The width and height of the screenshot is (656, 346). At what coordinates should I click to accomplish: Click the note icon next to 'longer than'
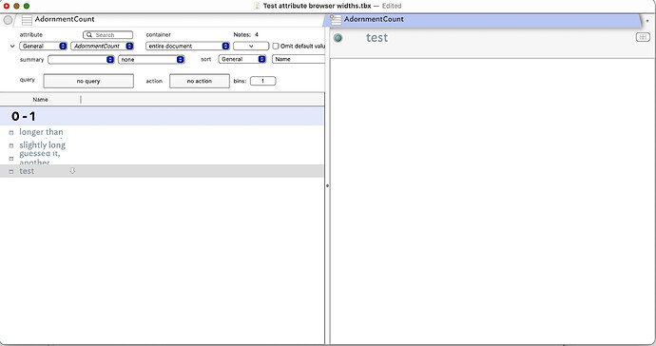pyautogui.click(x=11, y=133)
